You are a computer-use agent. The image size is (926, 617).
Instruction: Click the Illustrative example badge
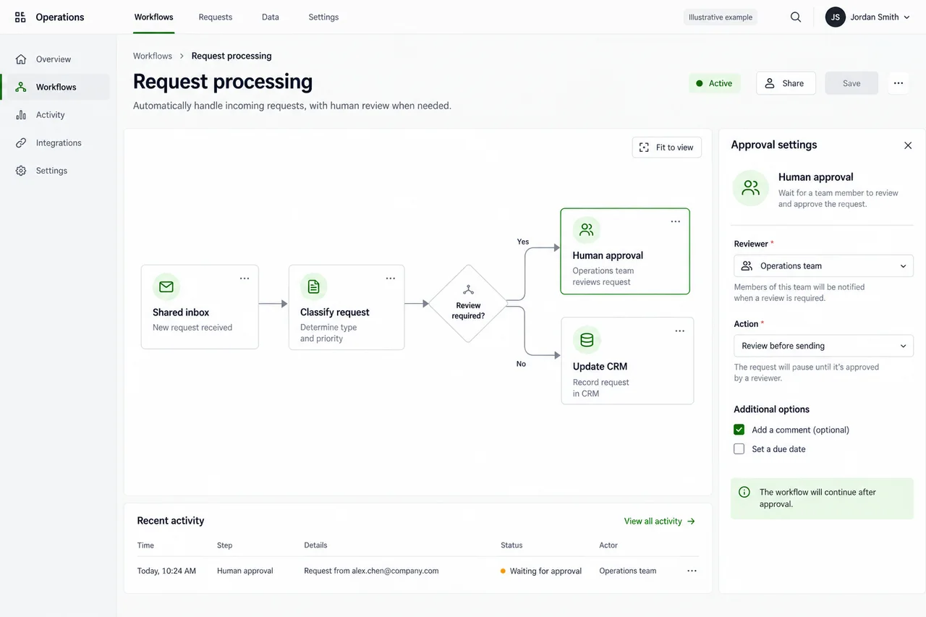(x=721, y=17)
